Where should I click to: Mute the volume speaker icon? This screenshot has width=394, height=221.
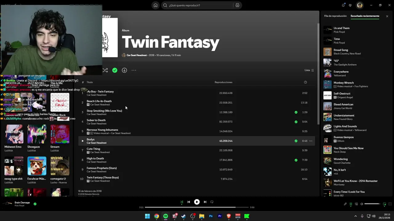point(362,204)
